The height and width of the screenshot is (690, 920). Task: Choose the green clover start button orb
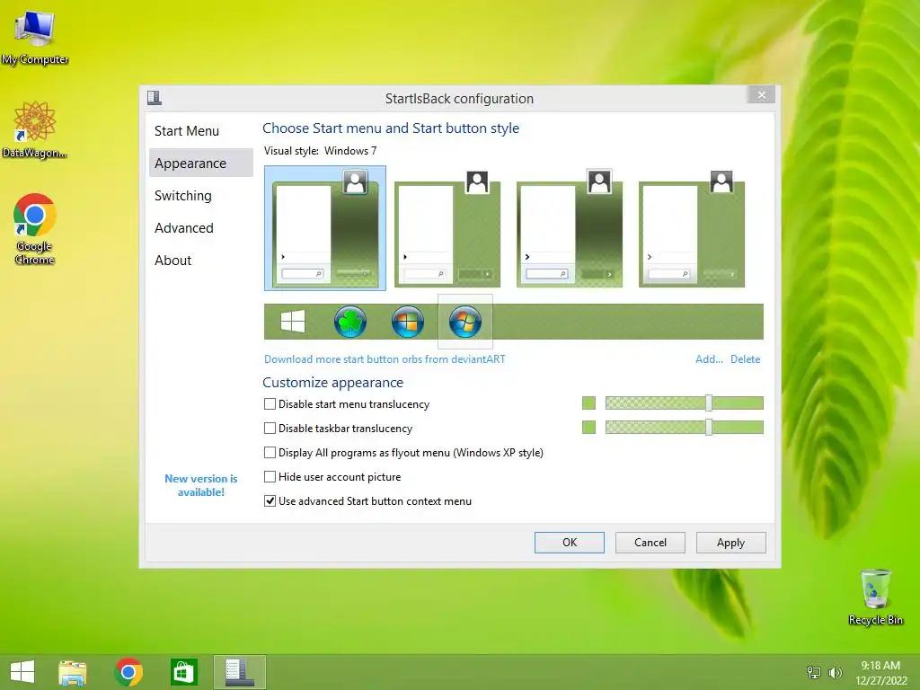click(x=350, y=322)
